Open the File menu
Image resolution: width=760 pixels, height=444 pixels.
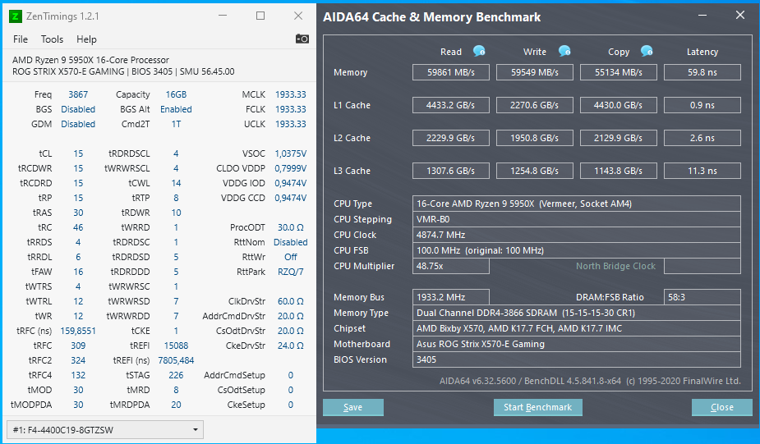point(21,39)
